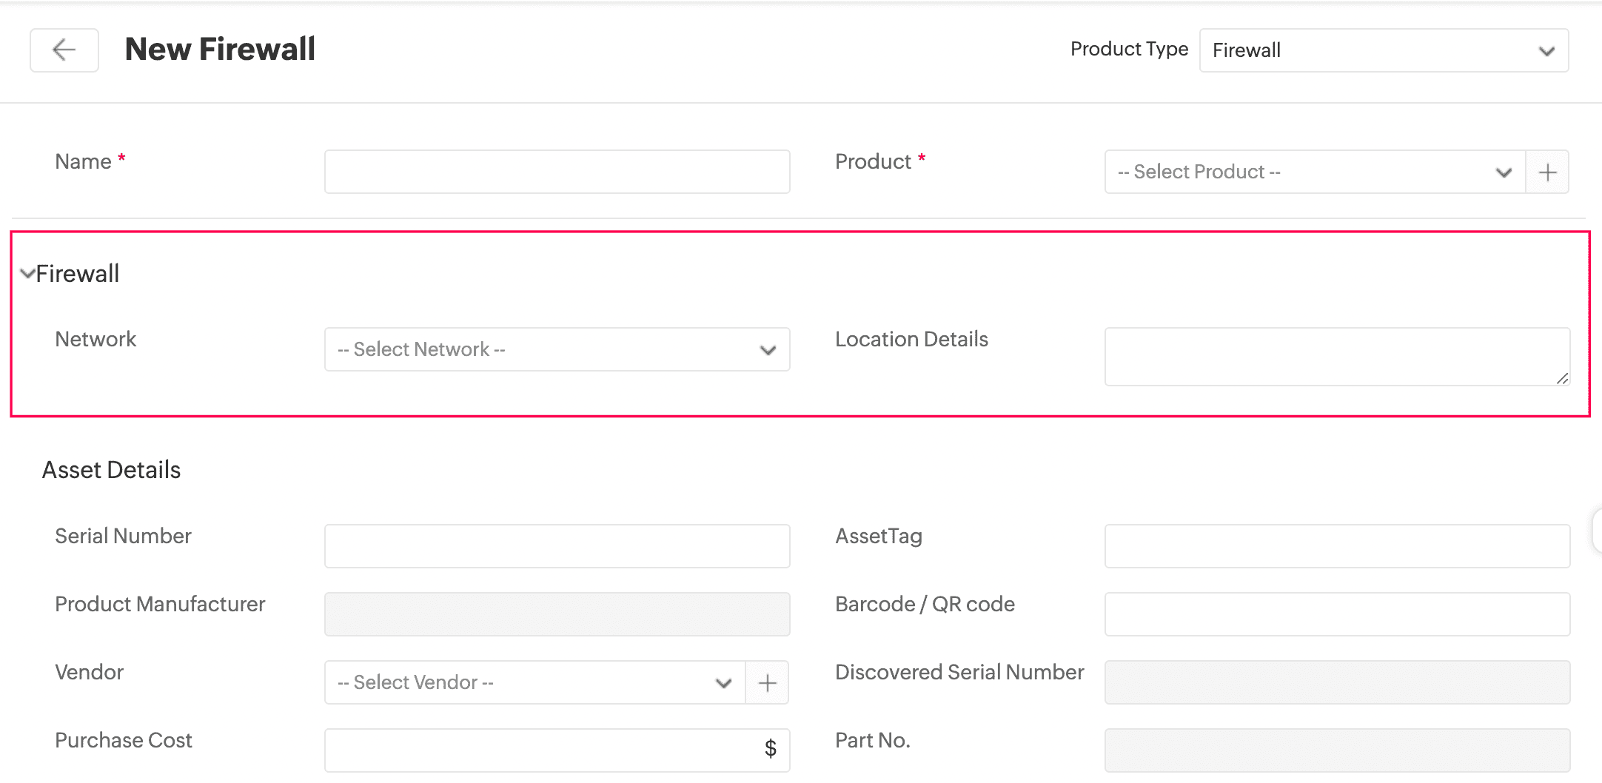
Task: Click the Barcode / QR code field
Action: (1337, 614)
